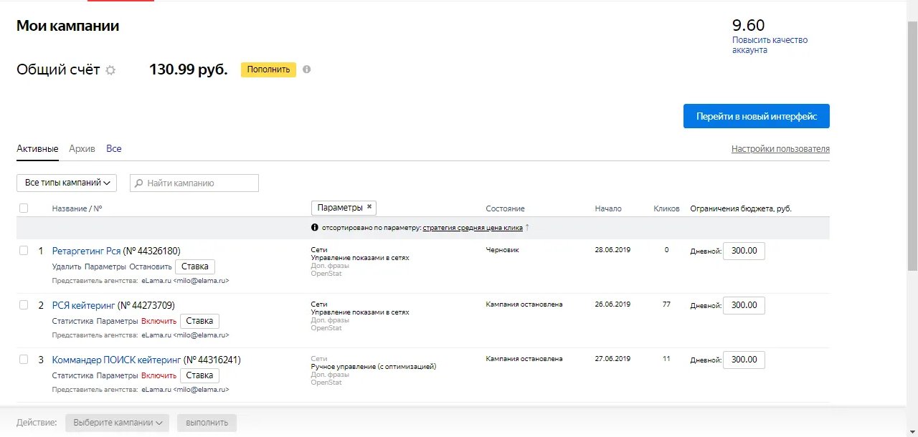
Task: Open the Все типы кампаний dropdown
Action: point(67,183)
